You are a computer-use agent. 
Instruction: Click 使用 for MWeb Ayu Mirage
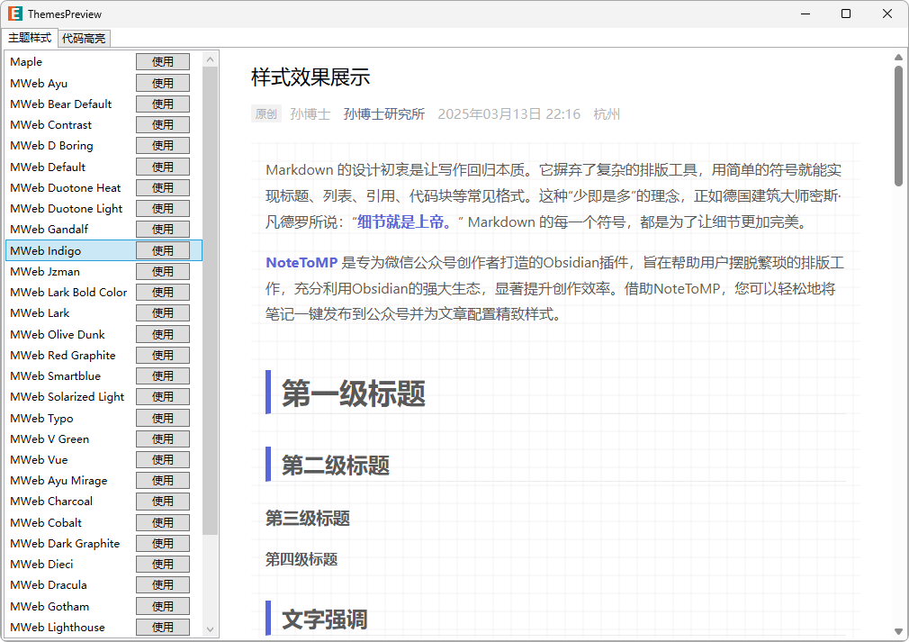163,481
